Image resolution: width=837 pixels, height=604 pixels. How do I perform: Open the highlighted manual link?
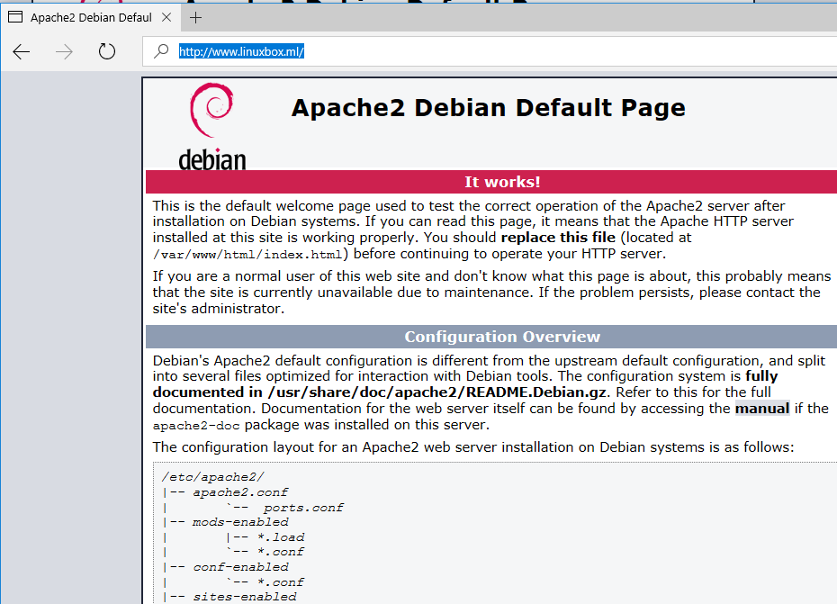(x=761, y=409)
